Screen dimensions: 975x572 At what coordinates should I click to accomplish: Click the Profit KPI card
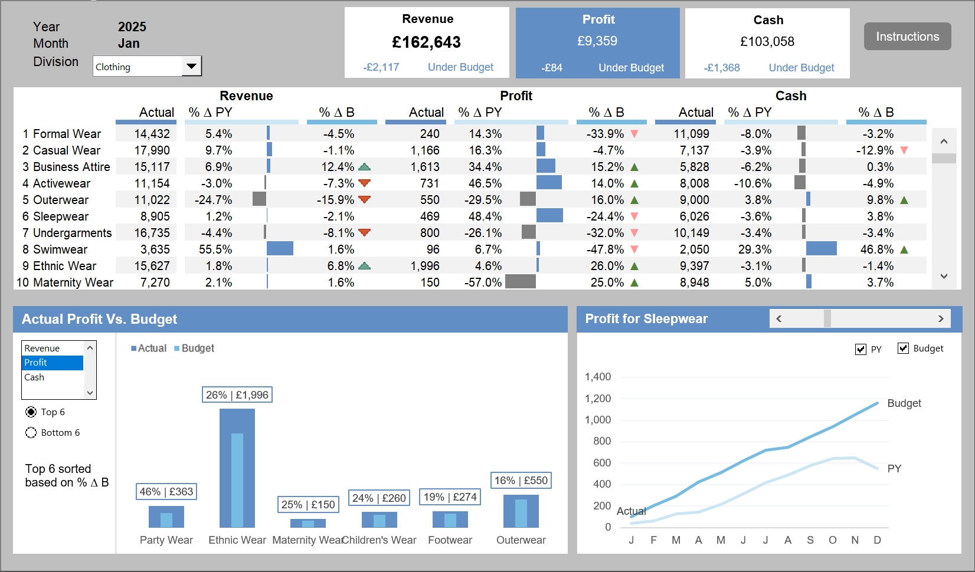(x=597, y=41)
